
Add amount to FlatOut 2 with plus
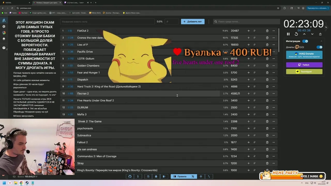pos(249,31)
